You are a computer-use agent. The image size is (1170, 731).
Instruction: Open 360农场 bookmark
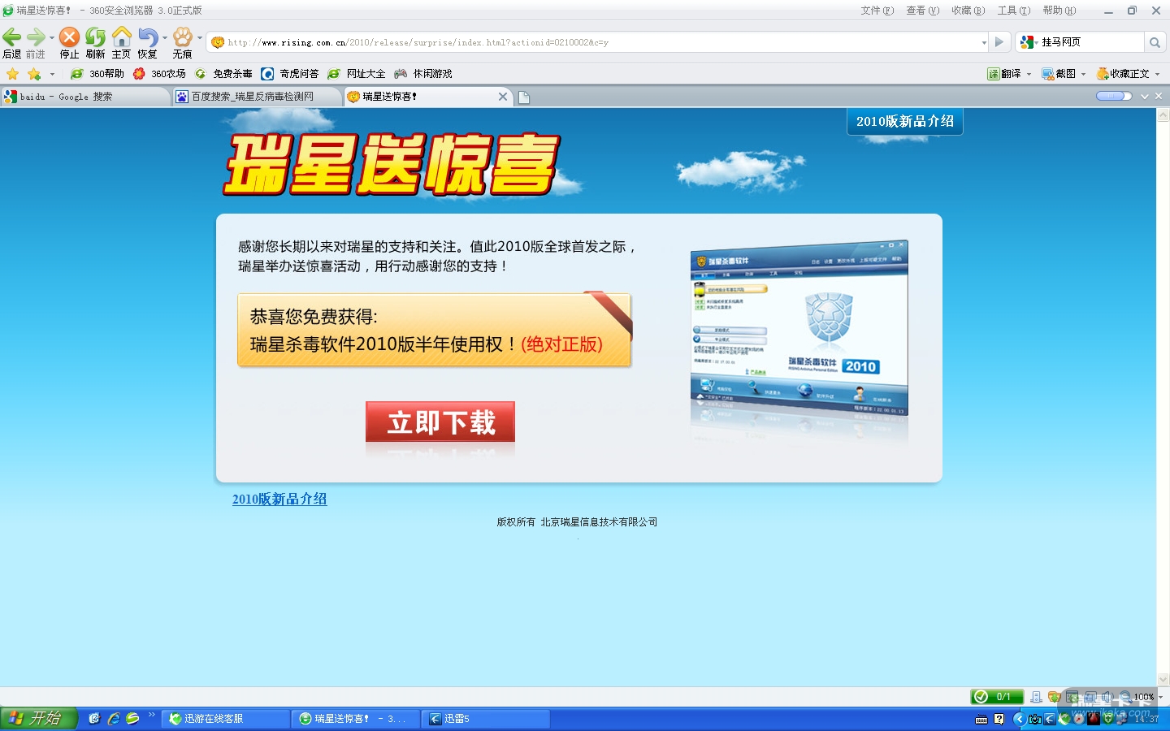coord(159,74)
